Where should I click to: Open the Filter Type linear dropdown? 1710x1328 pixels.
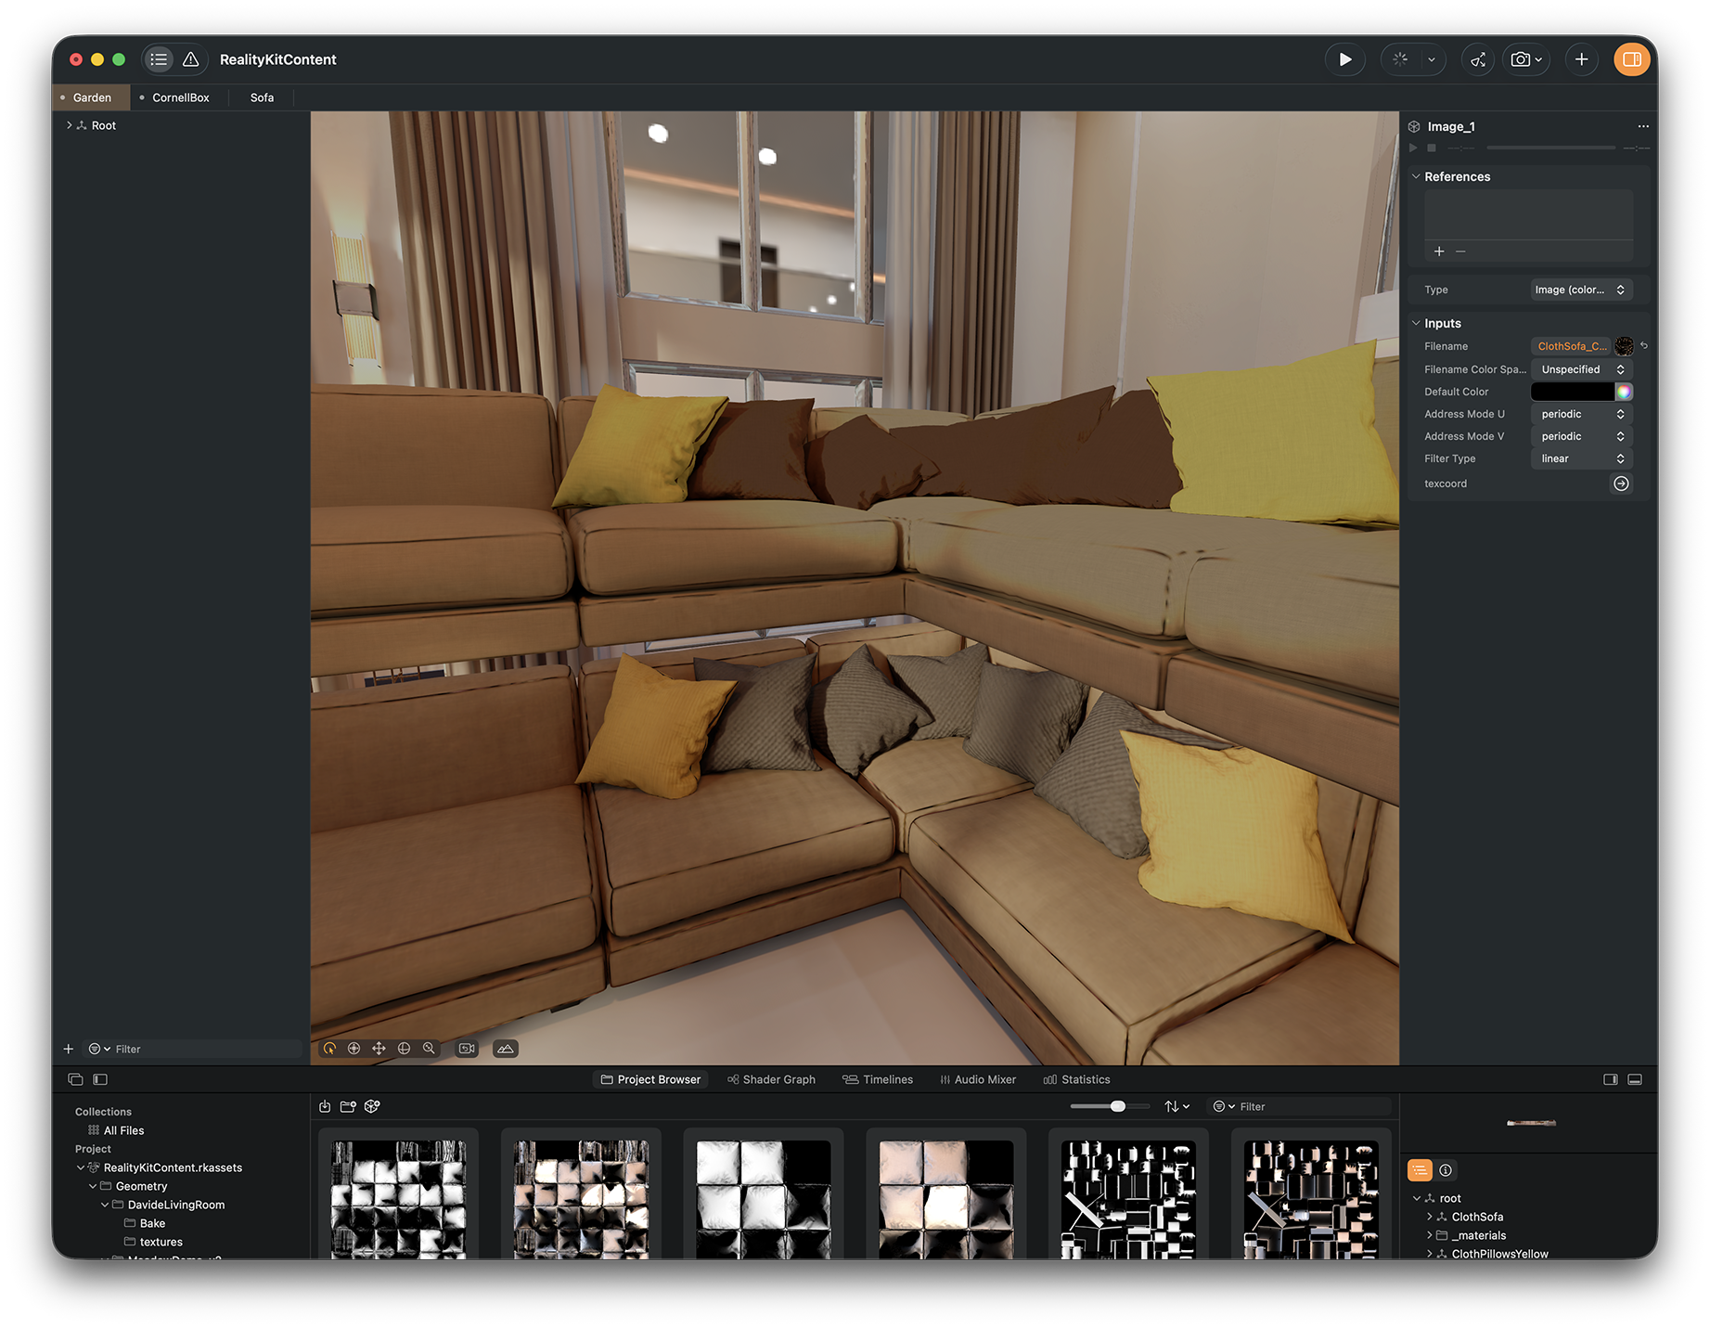coord(1581,458)
